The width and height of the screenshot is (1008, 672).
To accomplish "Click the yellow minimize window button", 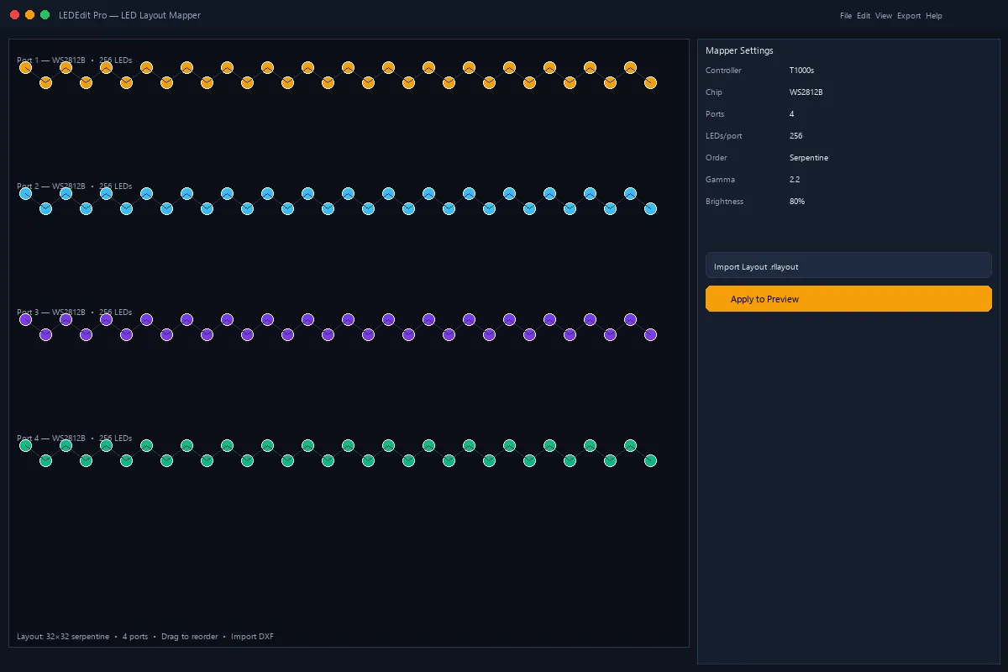I will pos(29,15).
